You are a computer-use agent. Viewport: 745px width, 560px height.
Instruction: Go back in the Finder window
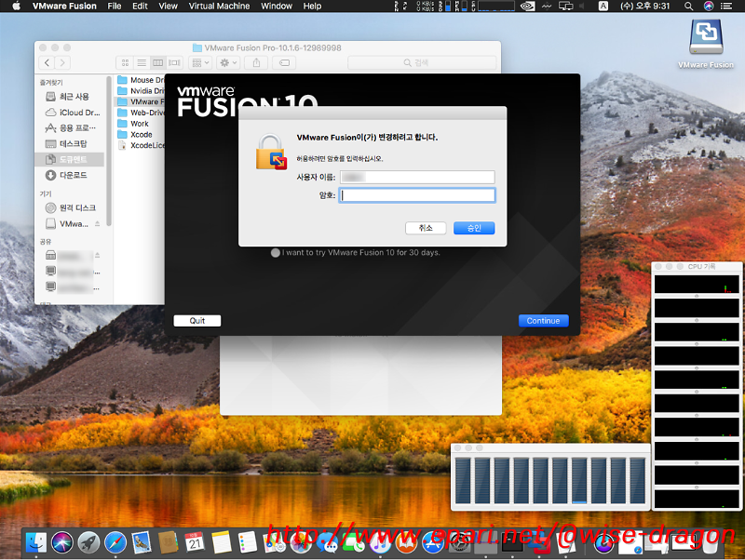click(47, 62)
